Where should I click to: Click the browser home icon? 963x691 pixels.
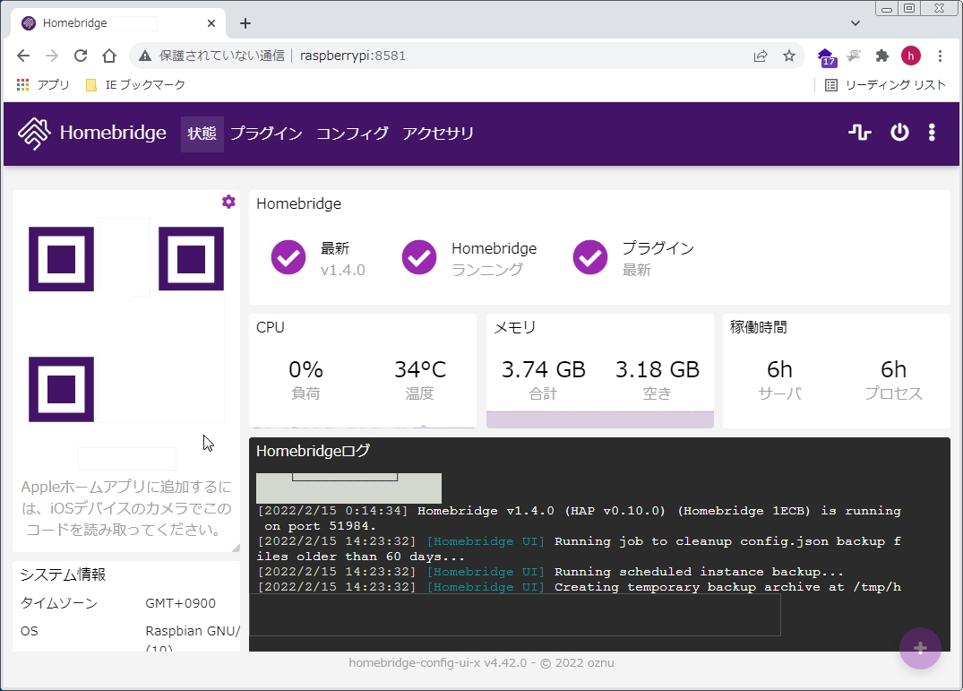pyautogui.click(x=109, y=56)
